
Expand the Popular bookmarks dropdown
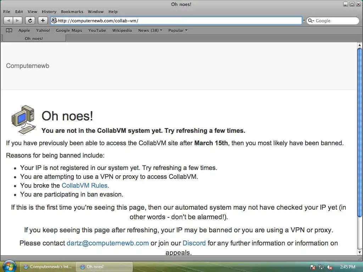point(178,30)
